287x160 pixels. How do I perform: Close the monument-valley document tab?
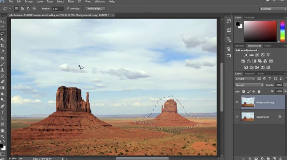(112, 15)
